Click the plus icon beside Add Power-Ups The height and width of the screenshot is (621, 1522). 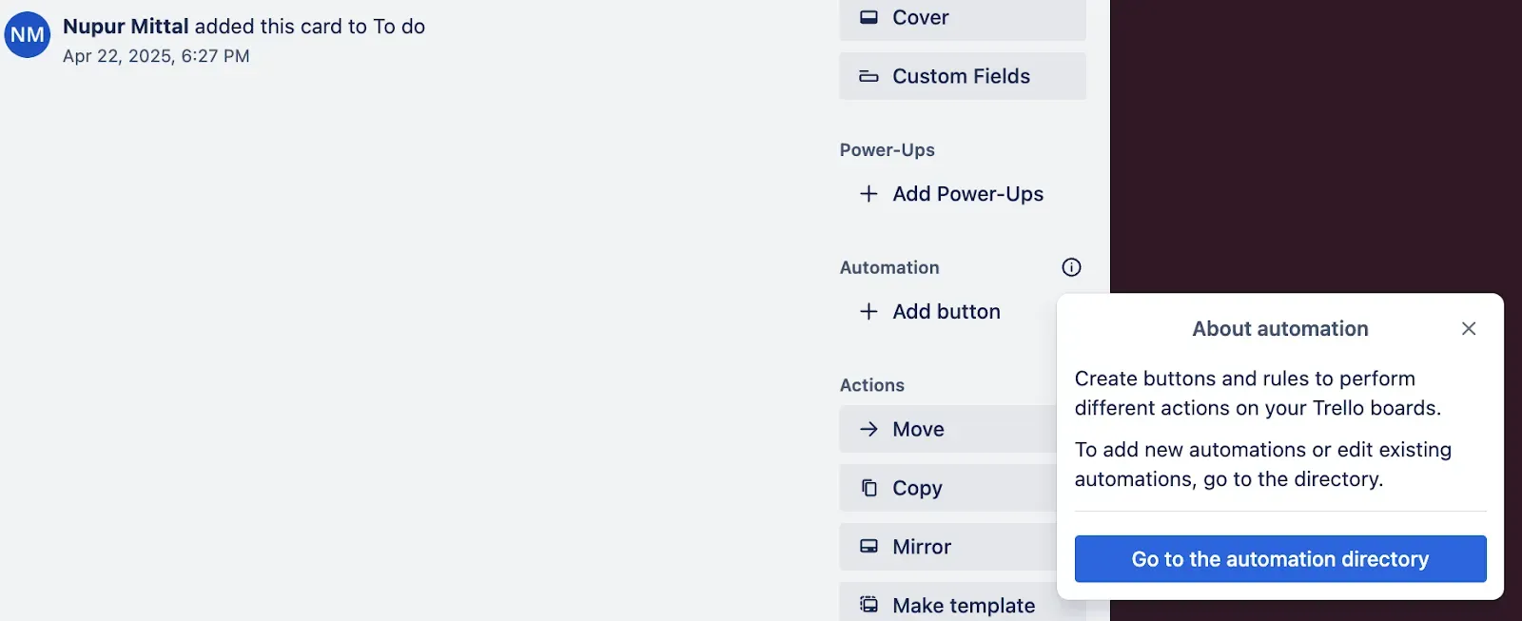click(868, 193)
